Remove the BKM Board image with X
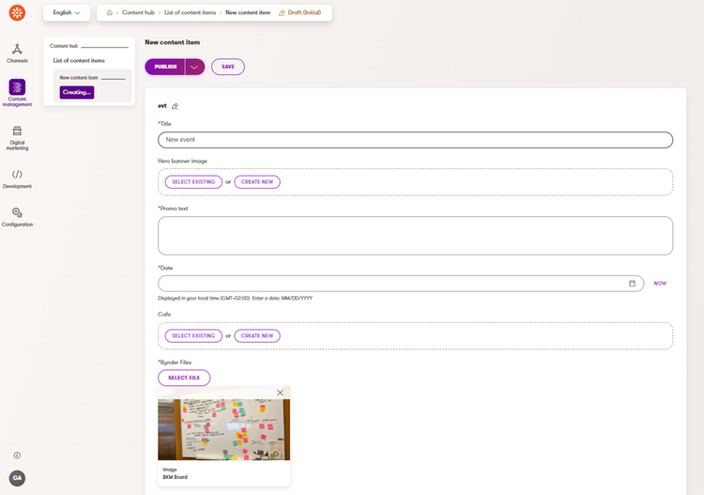704x495 pixels. click(280, 393)
